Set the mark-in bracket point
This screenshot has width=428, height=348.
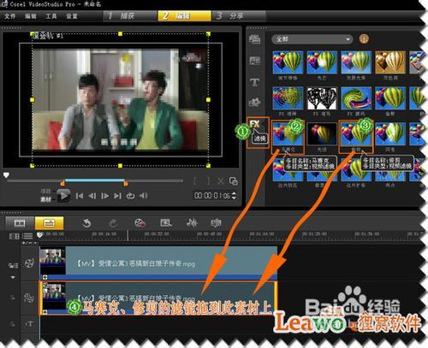[x=195, y=180]
